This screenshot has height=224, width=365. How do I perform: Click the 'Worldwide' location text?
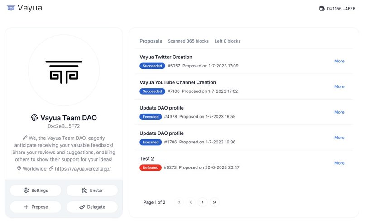pyautogui.click(x=34, y=169)
